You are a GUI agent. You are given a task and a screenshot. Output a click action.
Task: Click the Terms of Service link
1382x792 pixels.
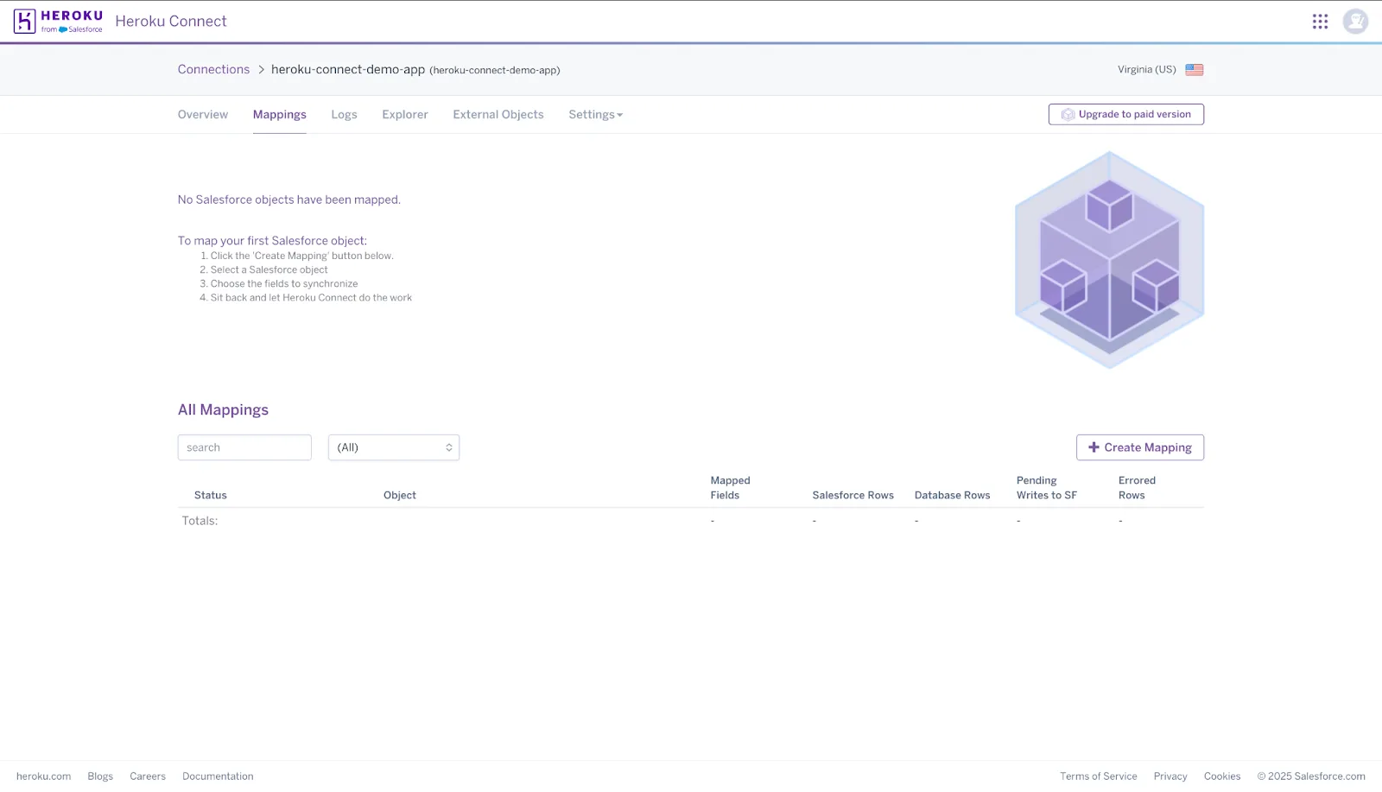(1099, 776)
